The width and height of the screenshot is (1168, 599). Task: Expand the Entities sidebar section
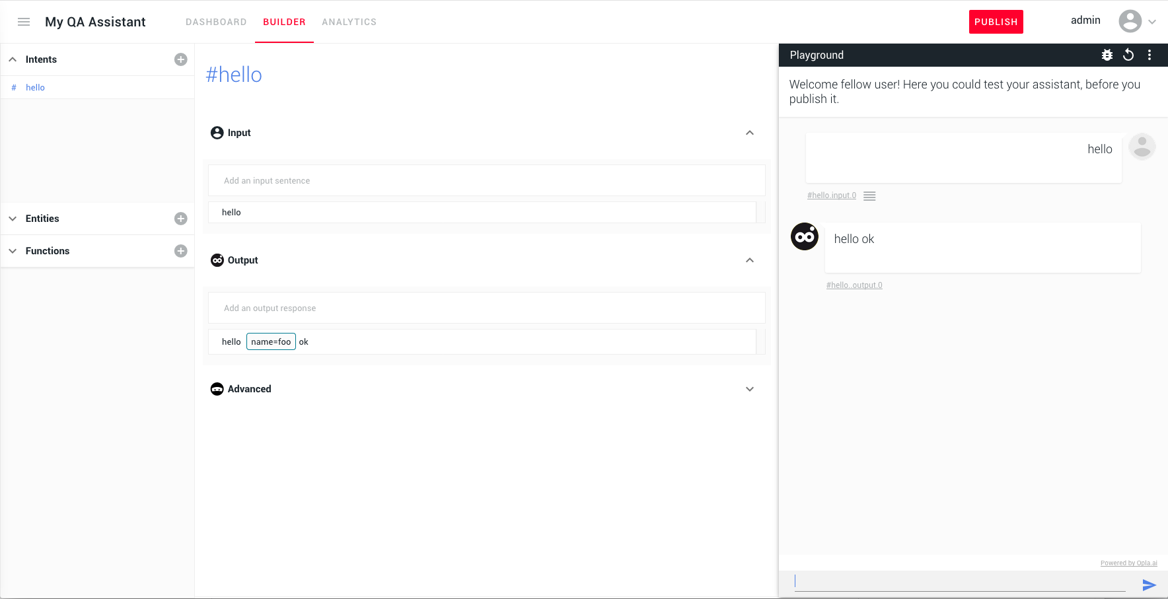[13, 219]
